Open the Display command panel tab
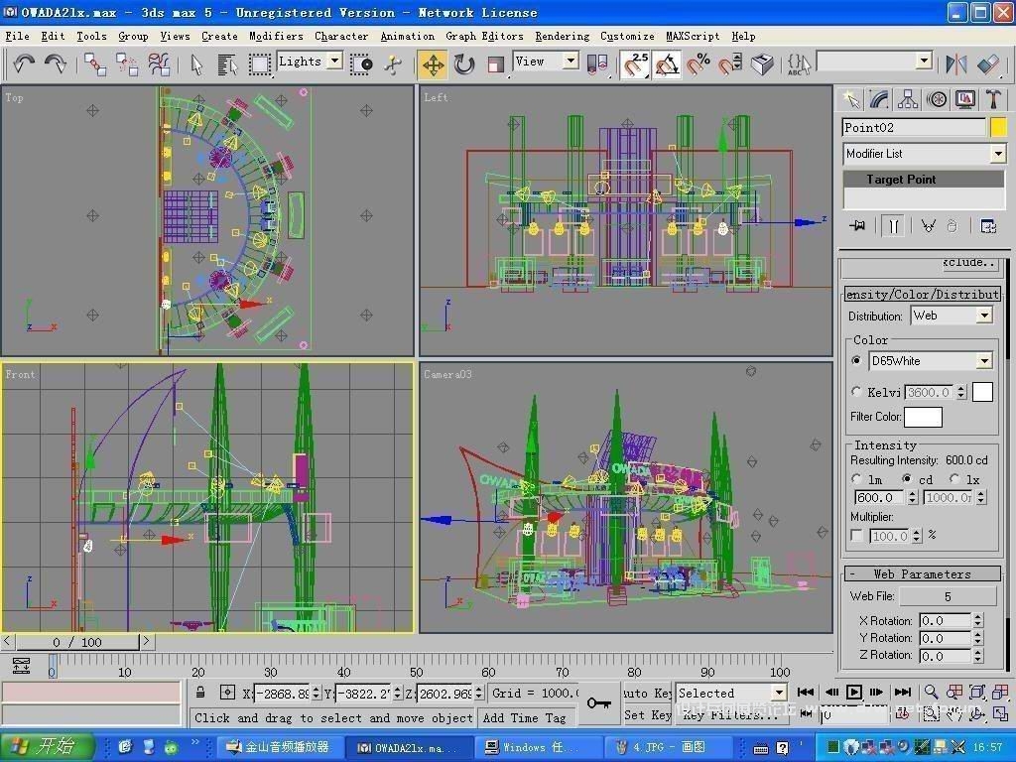This screenshot has width=1016, height=762. point(964,99)
